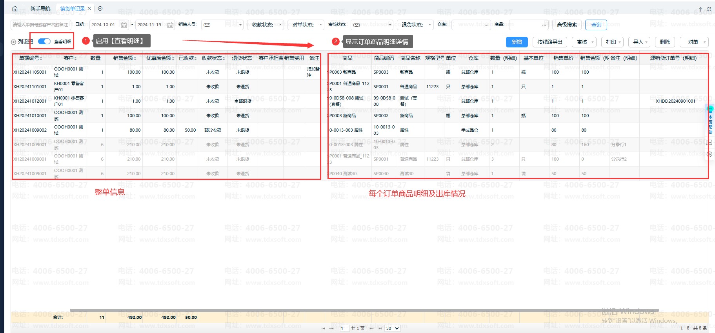Click the 列设置 column settings gear icon
The height and width of the screenshot is (333, 715).
pos(14,42)
